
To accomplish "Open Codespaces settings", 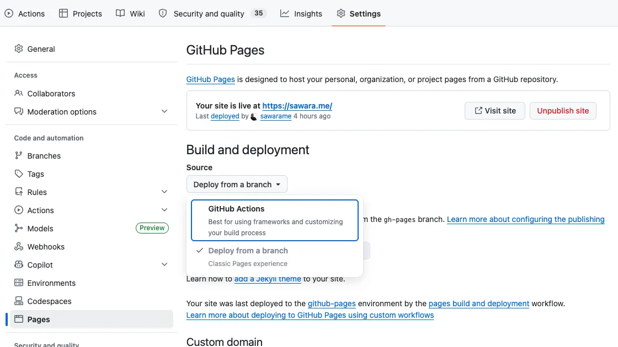I will coord(92,301).
